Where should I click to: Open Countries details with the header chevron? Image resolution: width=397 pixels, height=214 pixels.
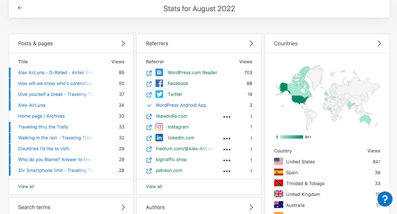click(379, 44)
